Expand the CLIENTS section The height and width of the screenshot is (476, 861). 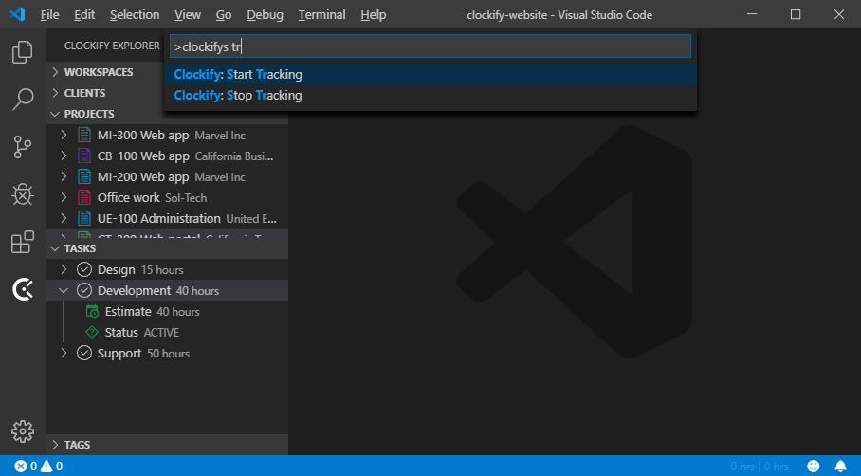pos(55,93)
